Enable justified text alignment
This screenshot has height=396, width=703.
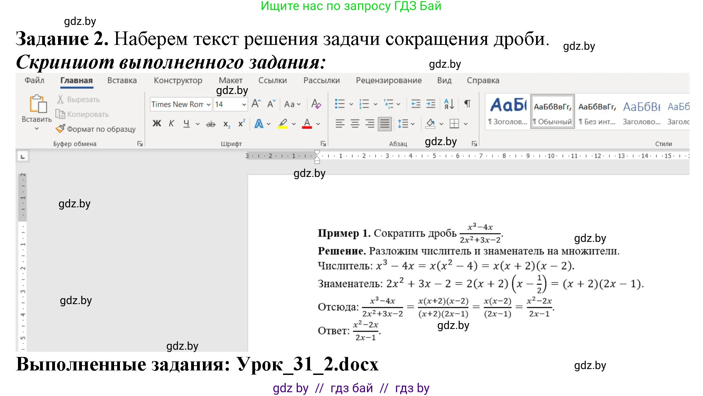[384, 124]
